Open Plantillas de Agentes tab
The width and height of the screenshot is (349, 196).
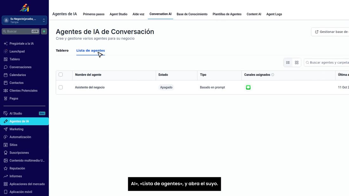(227, 14)
